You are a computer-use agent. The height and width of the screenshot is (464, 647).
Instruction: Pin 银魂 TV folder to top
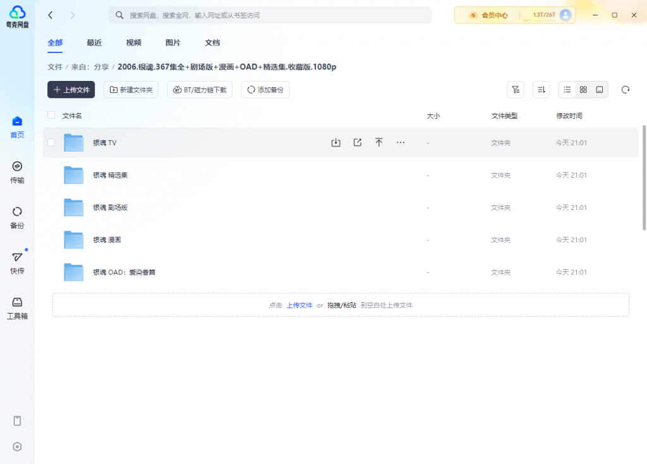click(379, 142)
